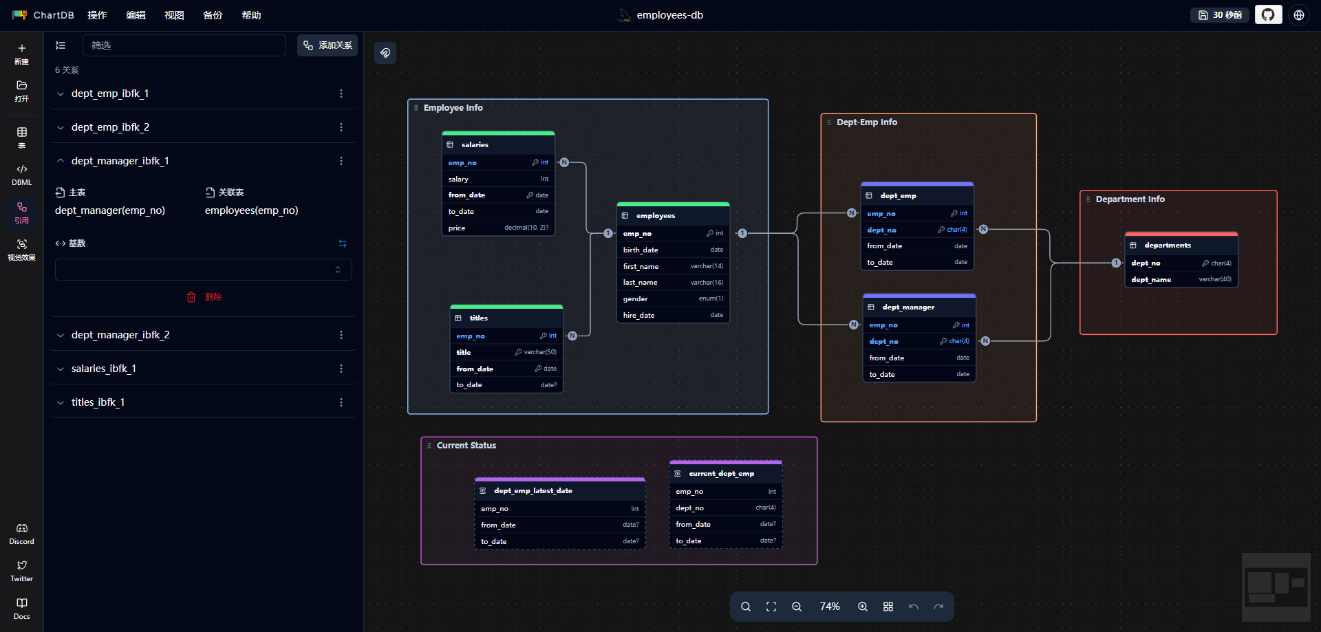Open options menu for dept_emp_ibfk_2
The height and width of the screenshot is (632, 1321).
point(341,127)
